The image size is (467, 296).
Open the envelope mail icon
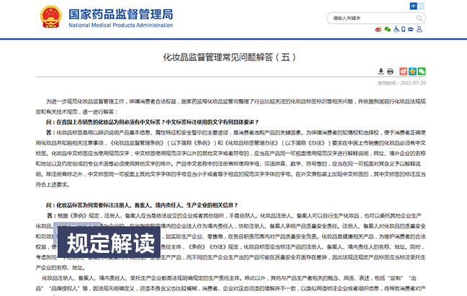(x=411, y=29)
